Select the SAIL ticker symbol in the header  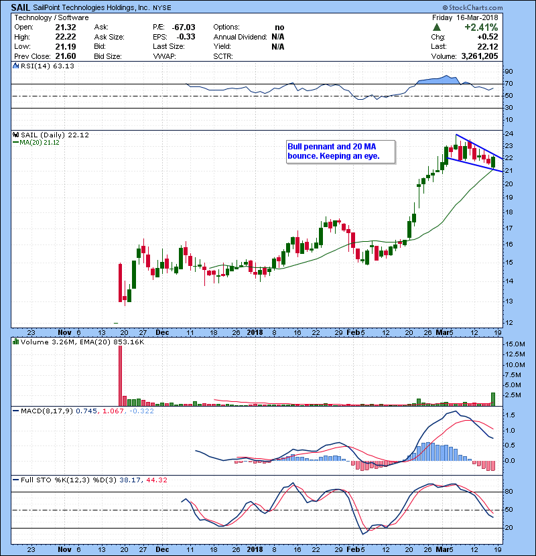tap(21, 7)
